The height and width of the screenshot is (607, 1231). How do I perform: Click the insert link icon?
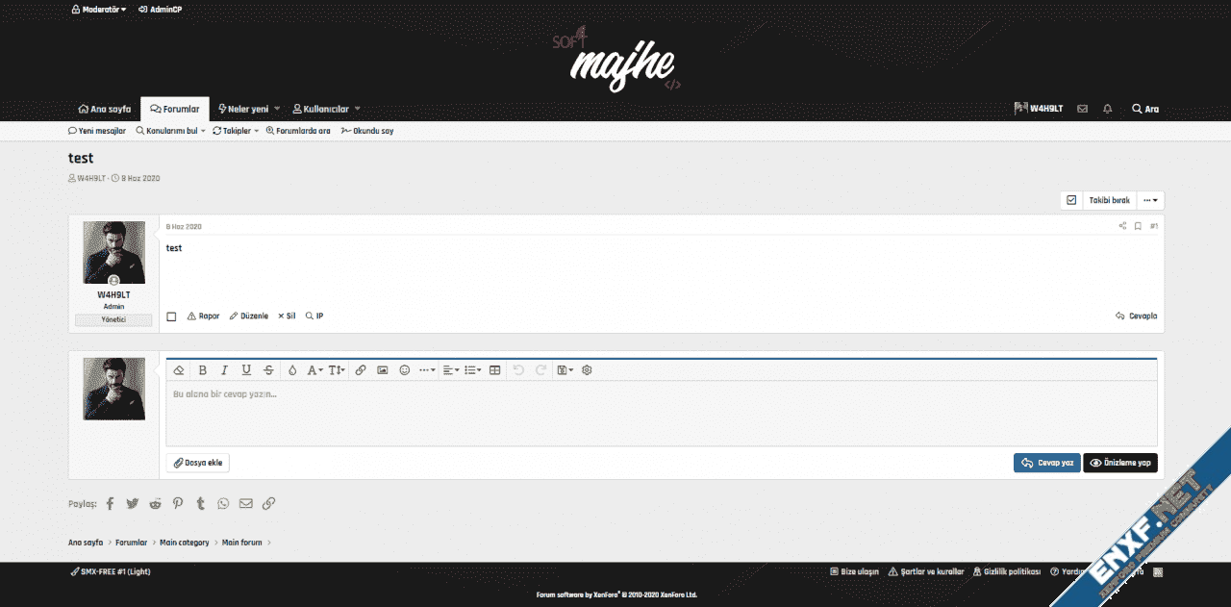[x=361, y=370]
